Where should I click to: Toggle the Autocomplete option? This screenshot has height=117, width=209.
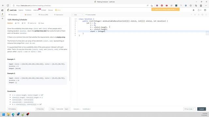(x=91, y=15)
